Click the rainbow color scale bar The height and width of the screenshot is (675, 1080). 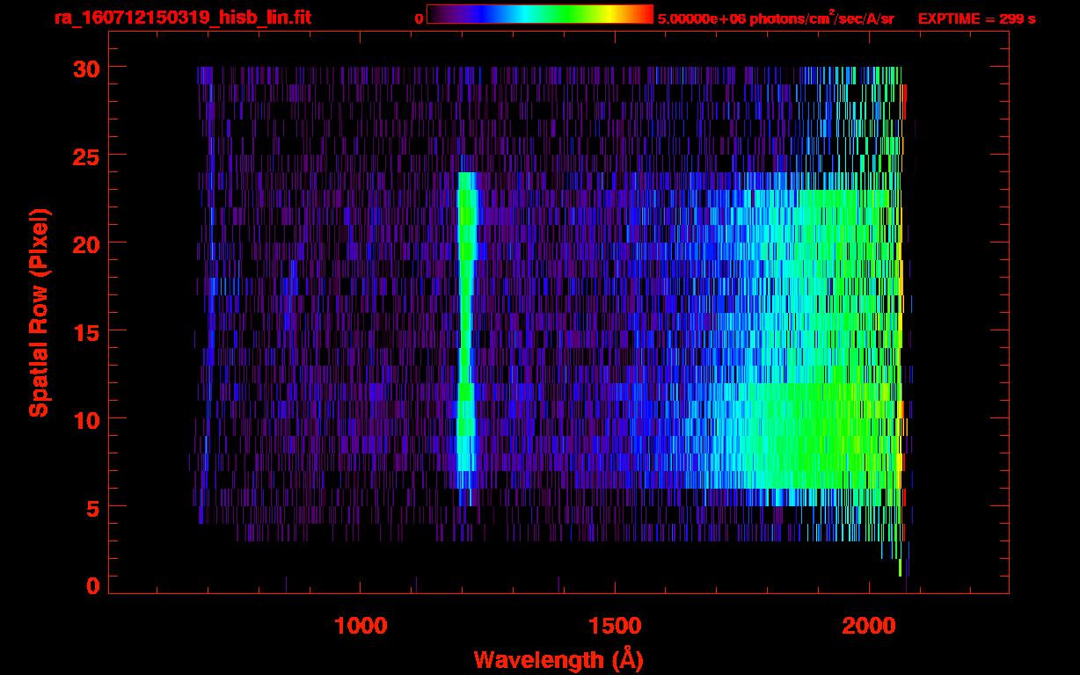540,15
